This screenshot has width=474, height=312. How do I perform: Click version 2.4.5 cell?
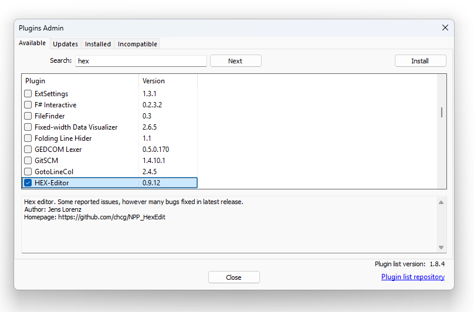(x=150, y=172)
